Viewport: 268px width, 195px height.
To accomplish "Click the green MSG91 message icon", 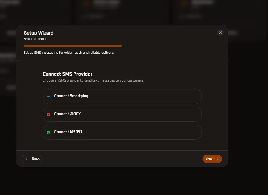I will [48, 132].
